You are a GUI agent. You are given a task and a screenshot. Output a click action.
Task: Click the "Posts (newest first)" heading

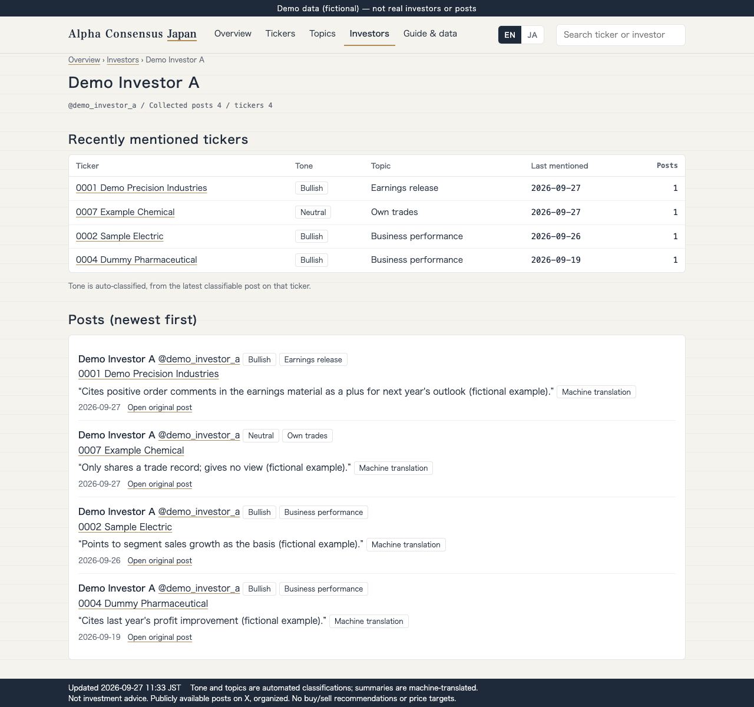pos(133,320)
